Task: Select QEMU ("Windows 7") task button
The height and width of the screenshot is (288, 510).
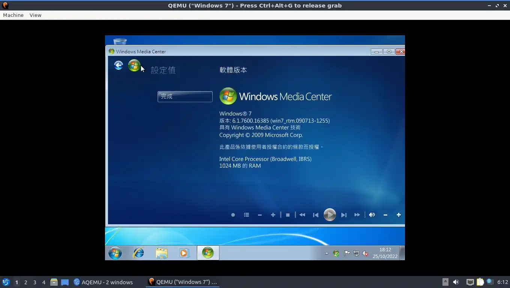Action: click(183, 282)
